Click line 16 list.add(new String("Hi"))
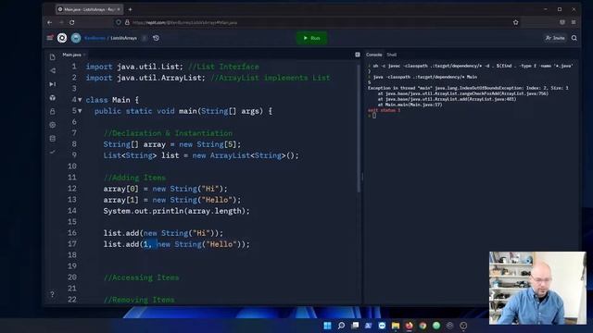The height and width of the screenshot is (333, 593). (163, 233)
